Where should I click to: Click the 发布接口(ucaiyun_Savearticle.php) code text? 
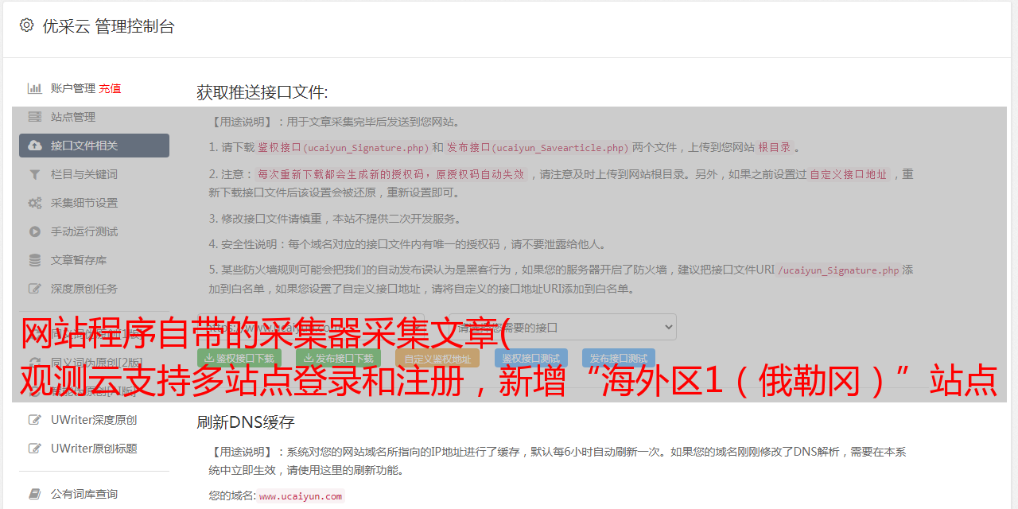pyautogui.click(x=538, y=148)
